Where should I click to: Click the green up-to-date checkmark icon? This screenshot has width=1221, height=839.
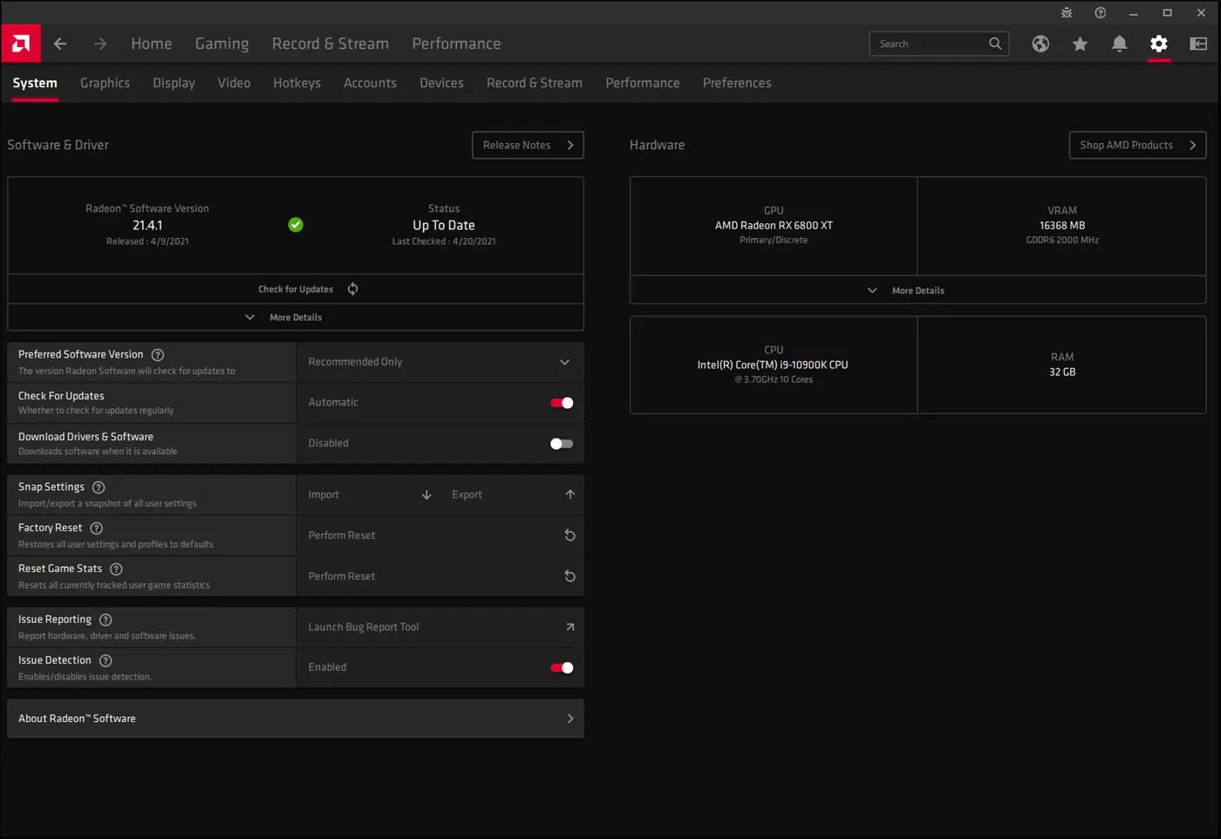[x=296, y=225]
